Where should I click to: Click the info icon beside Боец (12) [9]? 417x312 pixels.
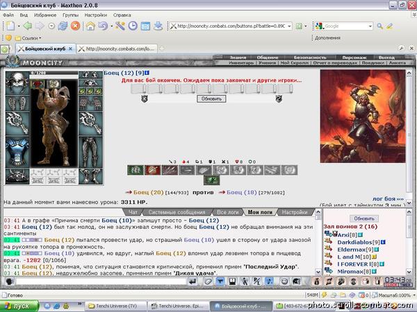tap(147, 73)
